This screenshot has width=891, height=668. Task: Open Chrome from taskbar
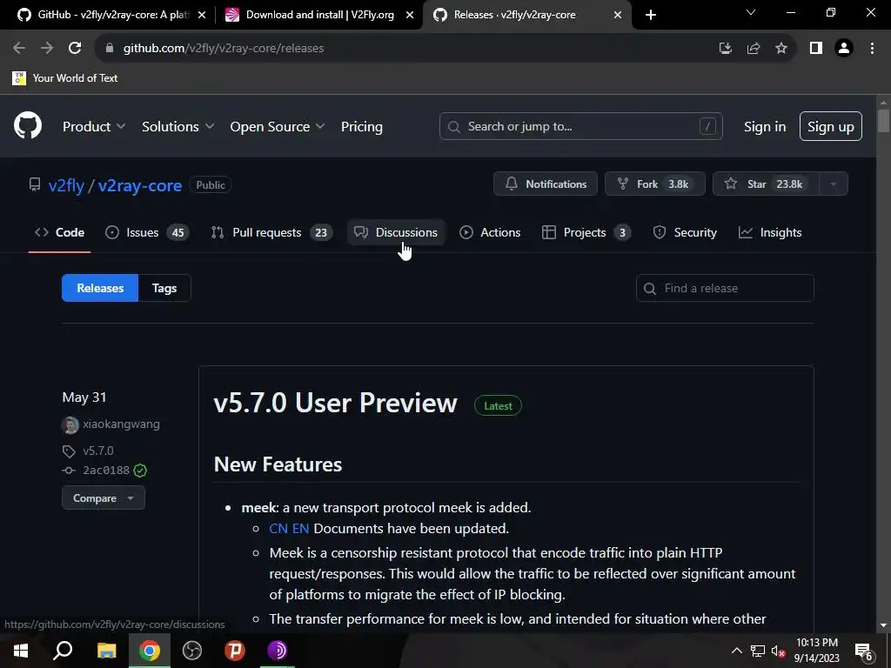pos(150,651)
